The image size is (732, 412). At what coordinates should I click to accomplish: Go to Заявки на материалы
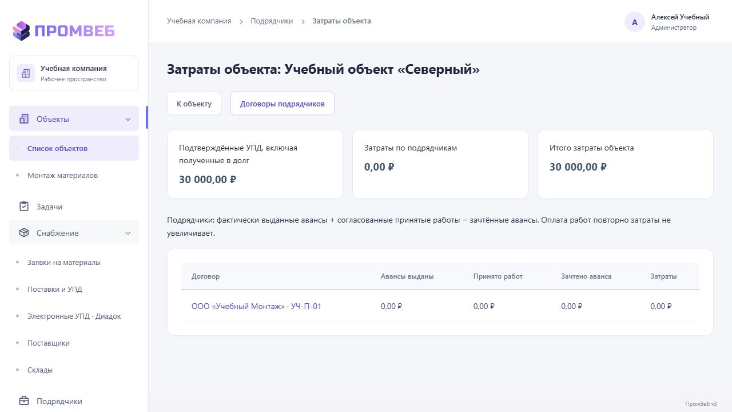(x=74, y=262)
